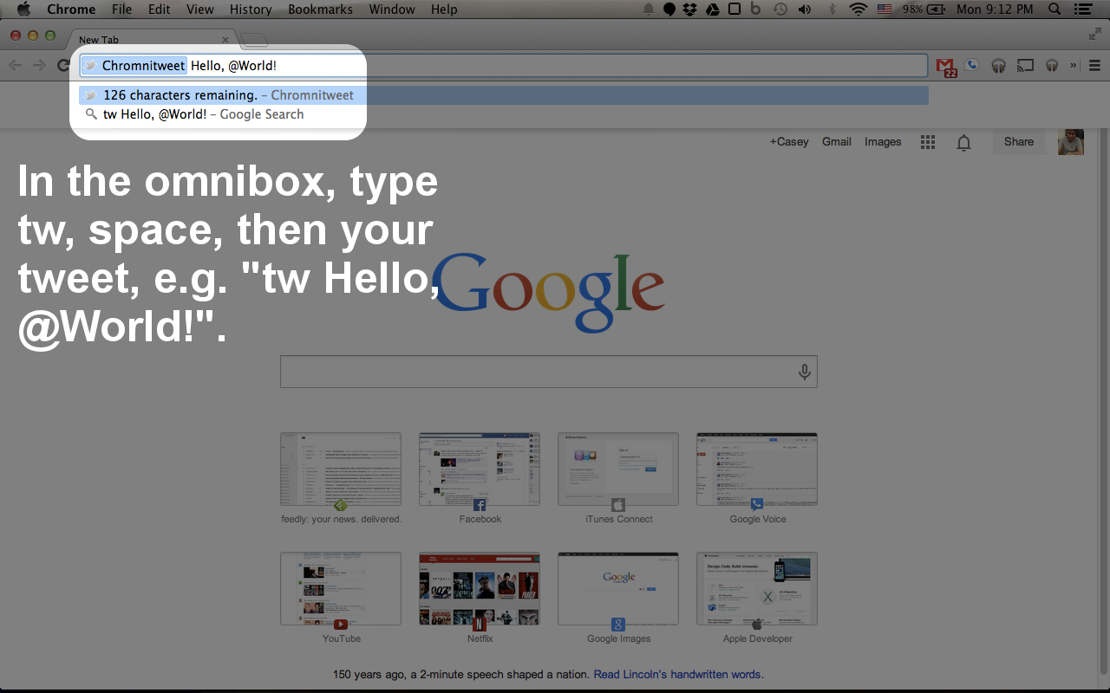Click the menu bar bell icon left of Hangouts
Screen dimensions: 1110x693
point(649,10)
